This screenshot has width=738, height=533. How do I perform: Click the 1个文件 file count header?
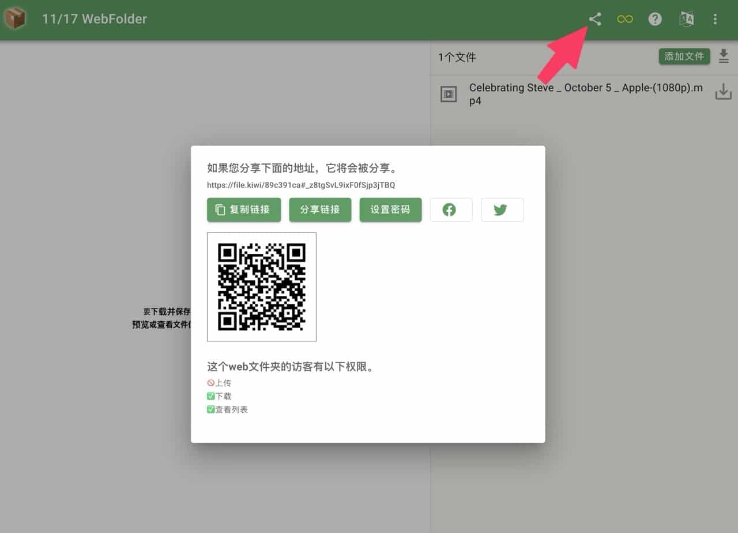click(x=457, y=57)
